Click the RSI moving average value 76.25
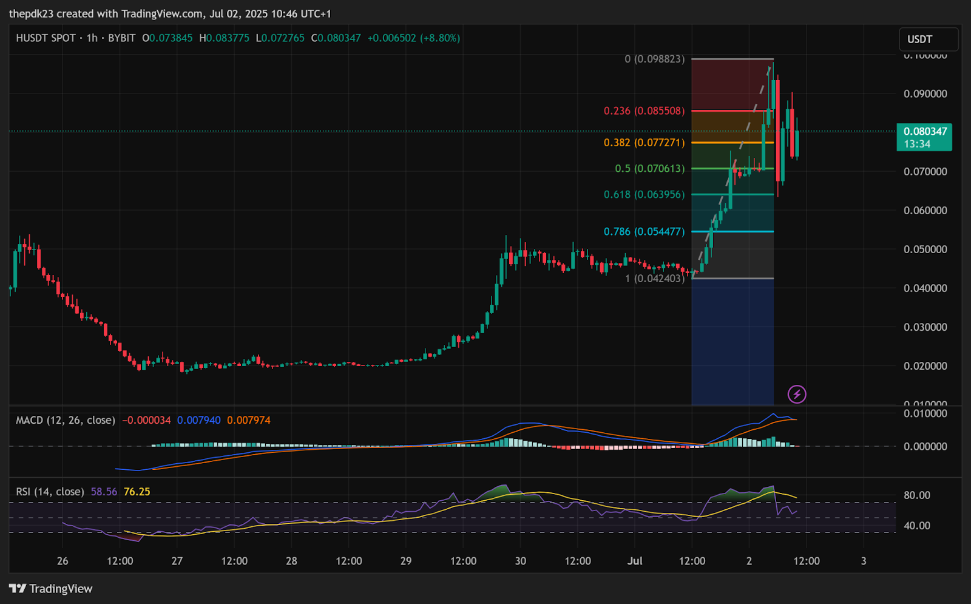Image resolution: width=971 pixels, height=604 pixels. [x=137, y=492]
